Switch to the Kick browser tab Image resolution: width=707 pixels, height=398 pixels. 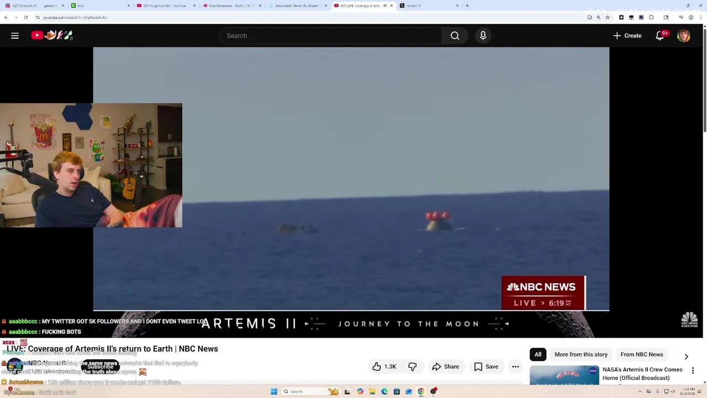point(99,6)
